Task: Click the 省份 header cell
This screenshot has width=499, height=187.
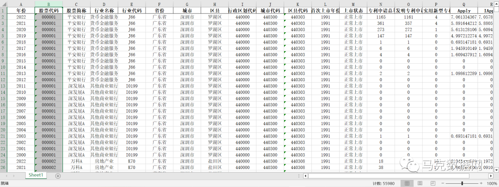Action: [x=159, y=10]
